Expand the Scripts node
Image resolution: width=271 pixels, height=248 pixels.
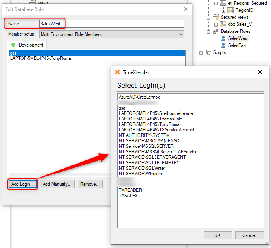tap(201, 53)
